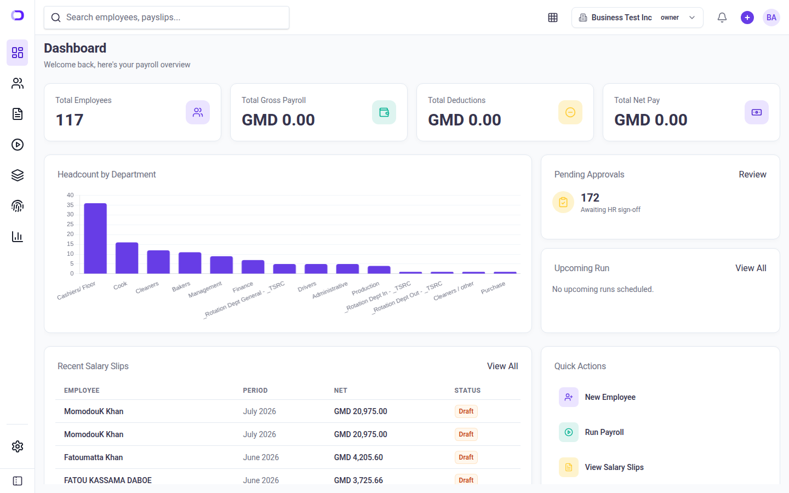Click June 2026 period for Fatoumatta Khan
The image size is (789, 493).
[261, 457]
